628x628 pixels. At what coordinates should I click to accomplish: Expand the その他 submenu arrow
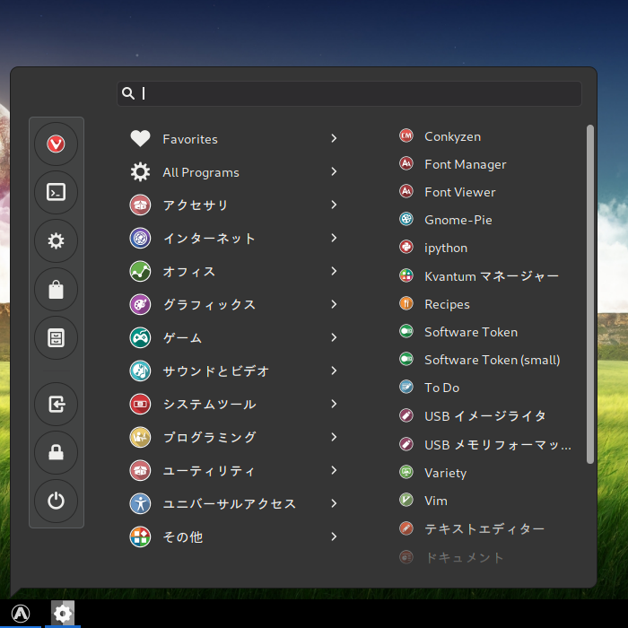point(334,537)
